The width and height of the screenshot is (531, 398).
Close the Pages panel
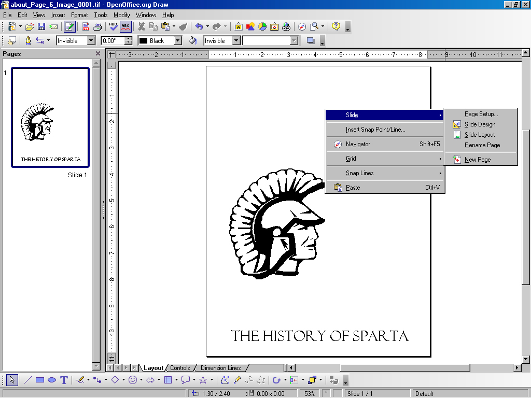(98, 53)
